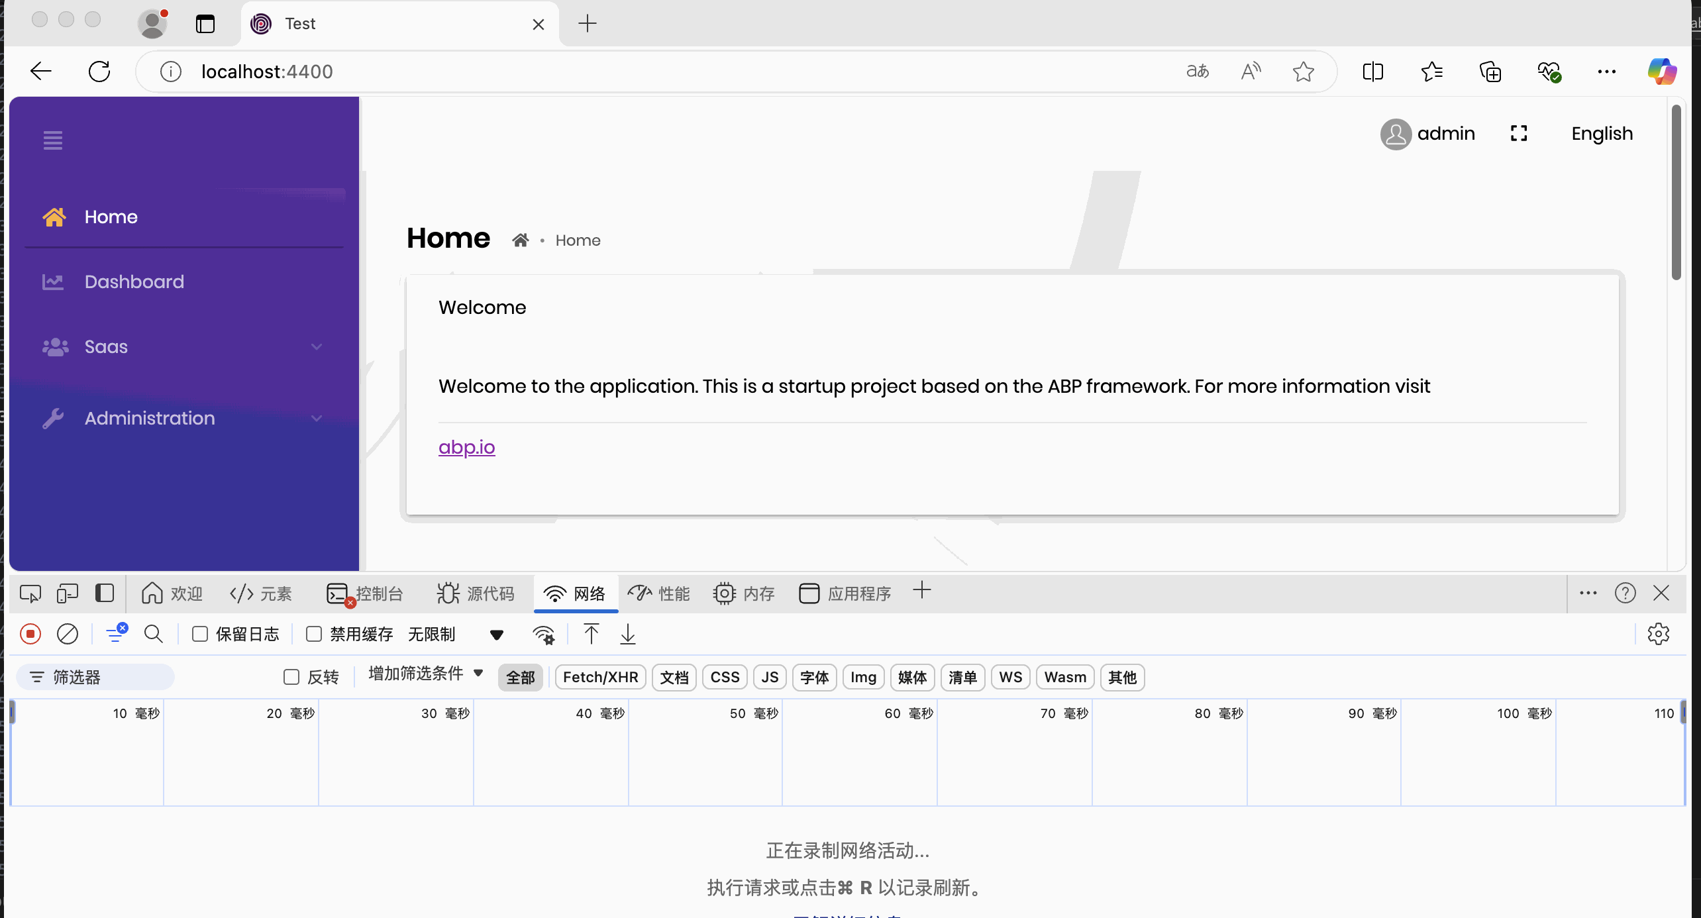Screen dimensions: 1701x918
Task: Click the hamburger menu in sidebar
Action: pyautogui.click(x=53, y=140)
